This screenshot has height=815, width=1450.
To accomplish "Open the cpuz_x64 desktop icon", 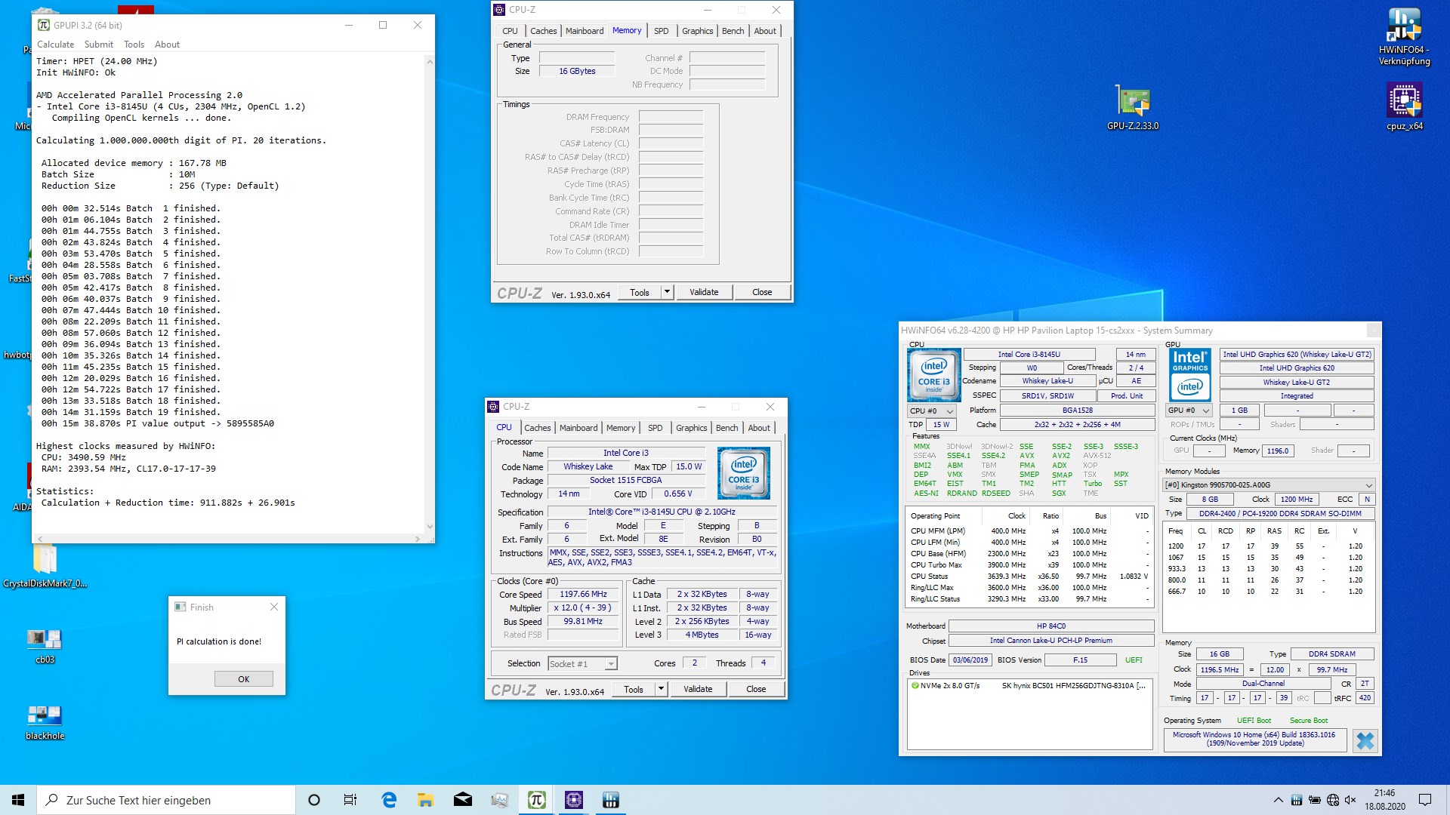I will coord(1404,106).
